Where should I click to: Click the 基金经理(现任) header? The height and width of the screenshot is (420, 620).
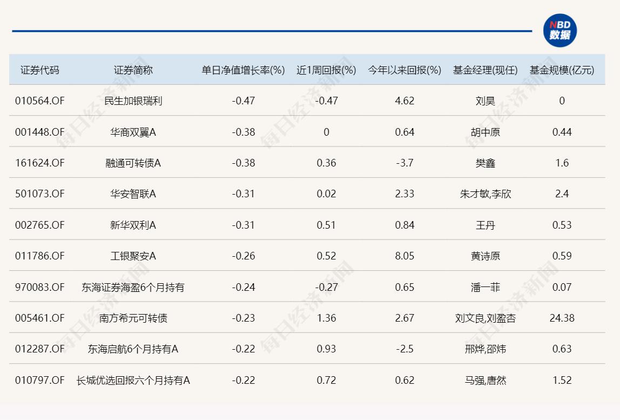[485, 70]
